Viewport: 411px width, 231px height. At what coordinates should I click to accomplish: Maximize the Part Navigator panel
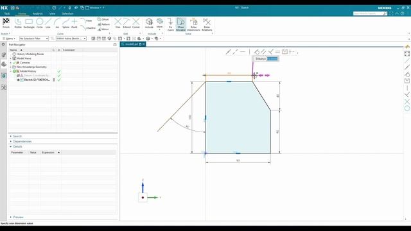115,45
